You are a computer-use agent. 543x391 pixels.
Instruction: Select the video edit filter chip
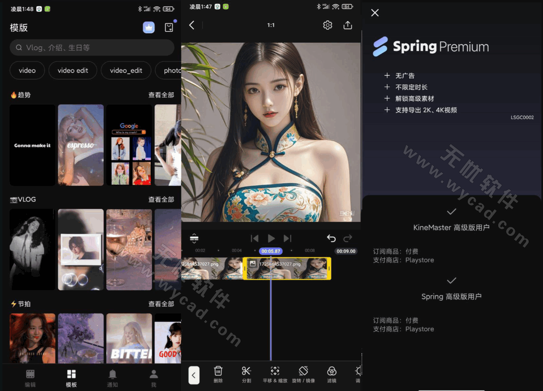(72, 70)
